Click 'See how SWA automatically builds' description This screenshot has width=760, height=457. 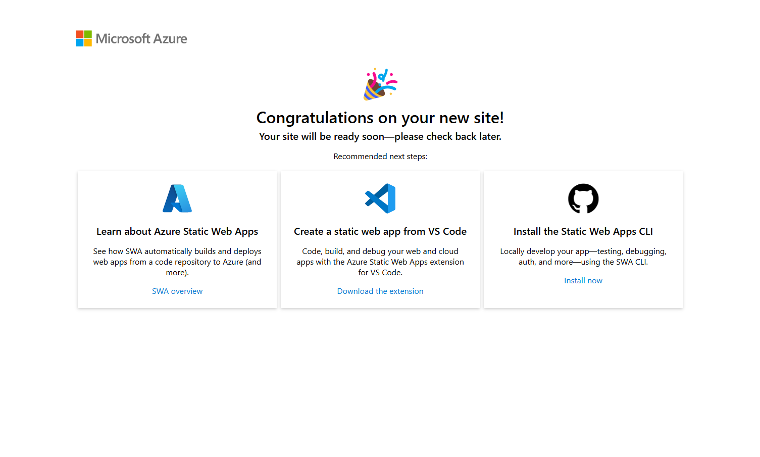[x=177, y=262]
